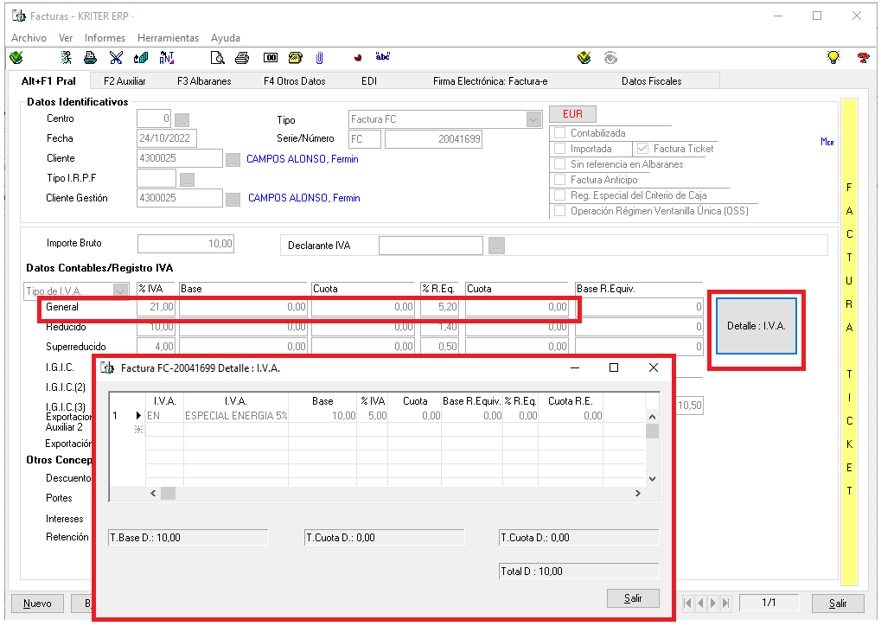The width and height of the screenshot is (881, 626).
Task: Toggle the Factura Ticket checkbox
Action: point(642,149)
